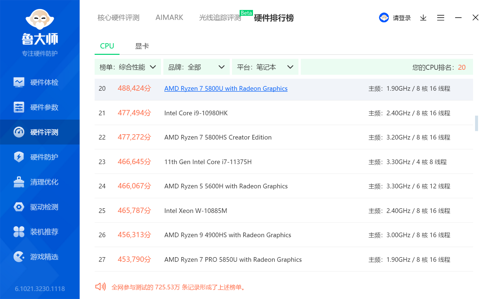The width and height of the screenshot is (488, 299).
Task: Click the 鲁大师 logo mascot
Action: pyautogui.click(x=40, y=20)
